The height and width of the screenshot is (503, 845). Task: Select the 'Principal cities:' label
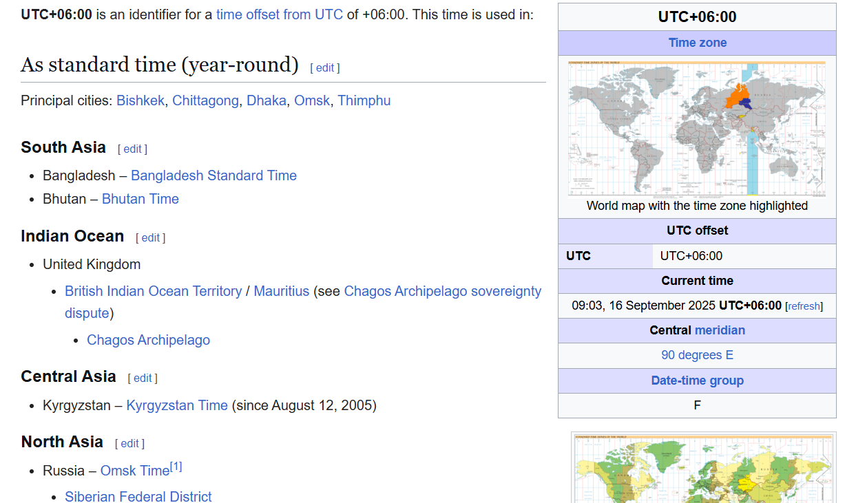tap(67, 100)
